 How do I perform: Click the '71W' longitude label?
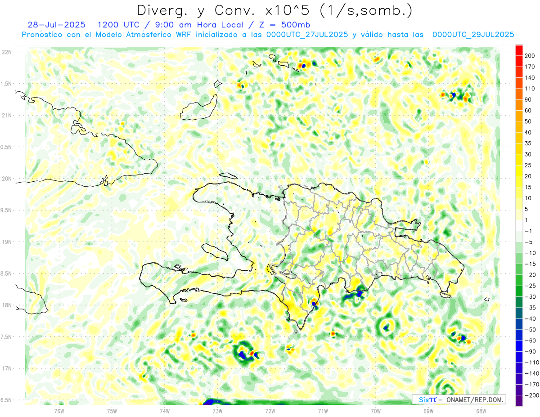coord(323,411)
